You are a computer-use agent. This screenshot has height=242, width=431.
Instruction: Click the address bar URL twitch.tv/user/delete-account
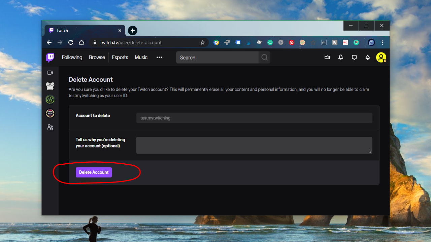[131, 43]
